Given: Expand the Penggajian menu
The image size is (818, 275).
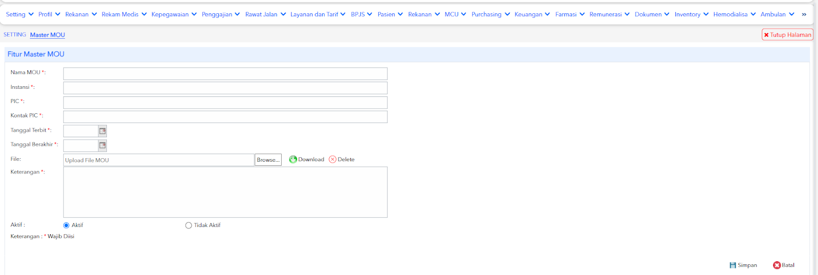Looking at the screenshot, I should pyautogui.click(x=221, y=14).
